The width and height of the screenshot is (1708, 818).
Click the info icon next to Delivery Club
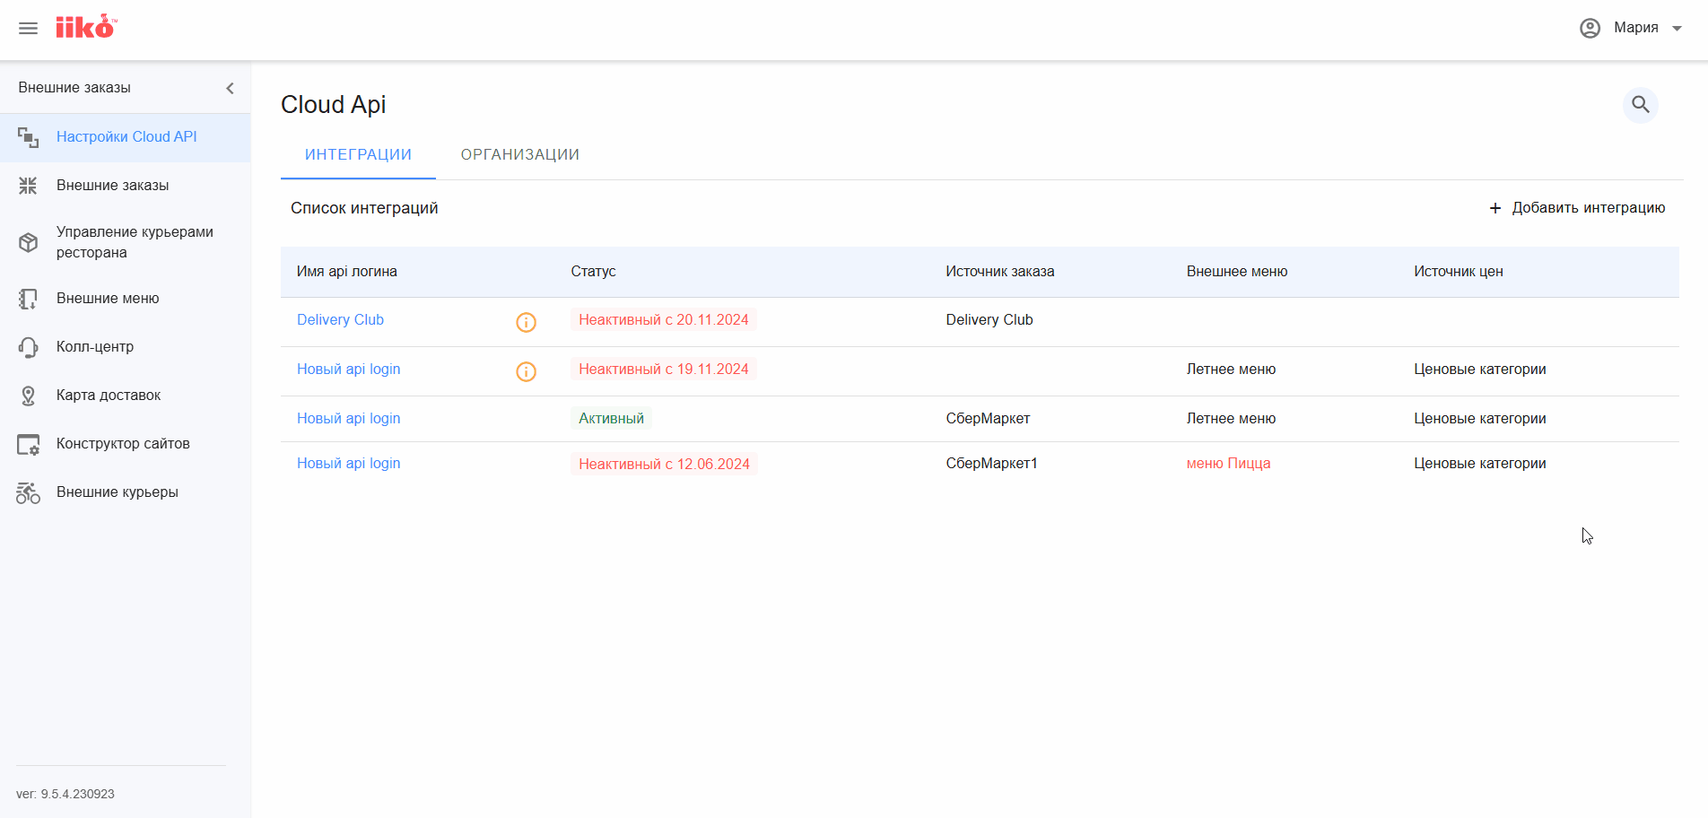(526, 322)
